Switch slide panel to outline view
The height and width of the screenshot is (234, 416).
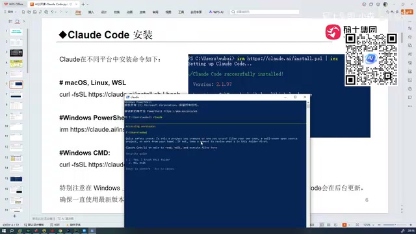[10, 21]
